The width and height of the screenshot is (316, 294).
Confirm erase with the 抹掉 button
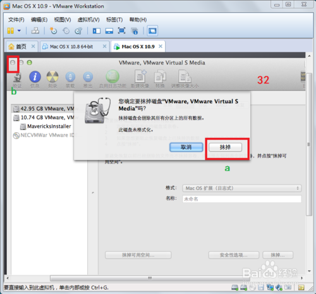point(225,147)
